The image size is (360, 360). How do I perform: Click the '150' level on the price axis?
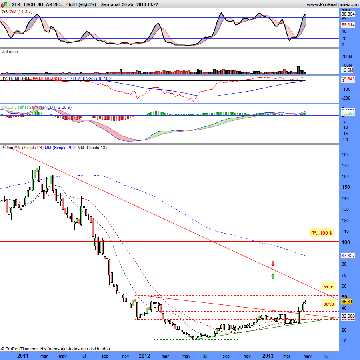(x=346, y=187)
